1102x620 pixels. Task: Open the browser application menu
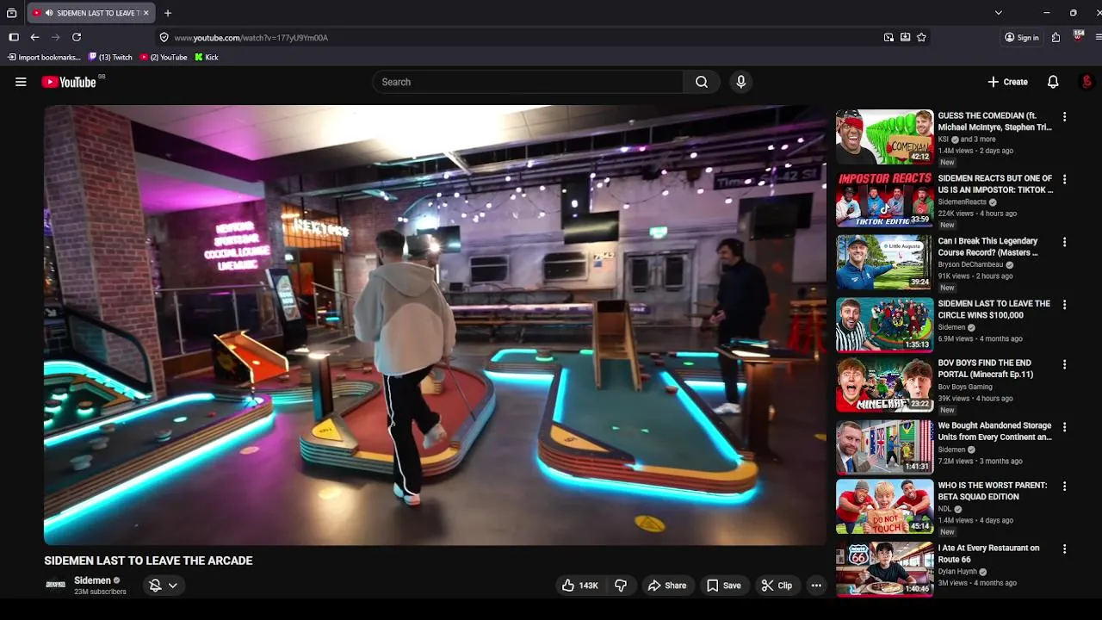coord(1099,37)
